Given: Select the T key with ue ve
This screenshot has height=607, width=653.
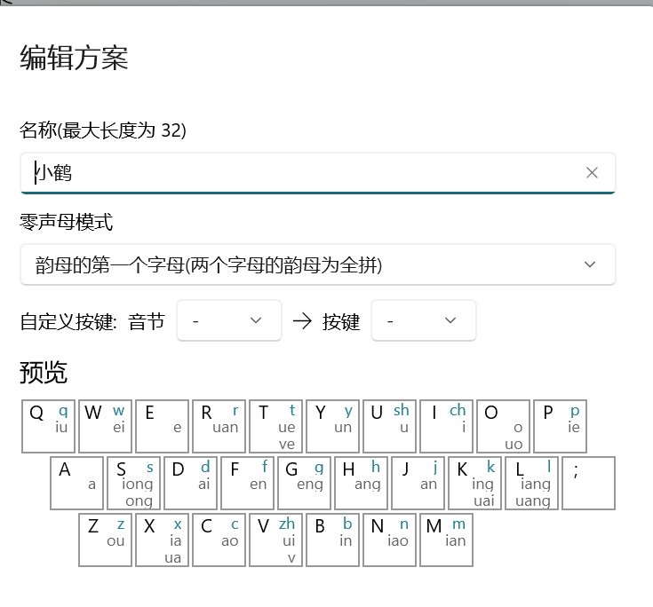Looking at the screenshot, I should pos(275,426).
